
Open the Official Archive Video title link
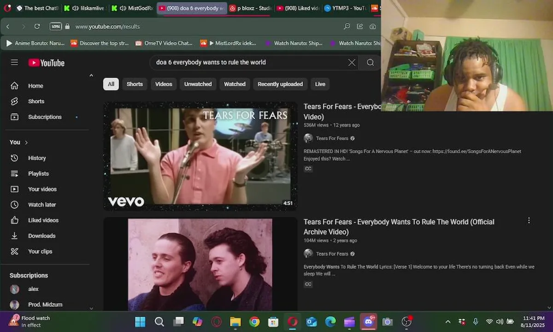pyautogui.click(x=399, y=227)
